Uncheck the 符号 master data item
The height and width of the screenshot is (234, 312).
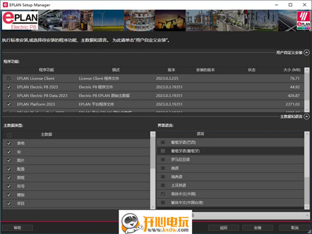9,186
